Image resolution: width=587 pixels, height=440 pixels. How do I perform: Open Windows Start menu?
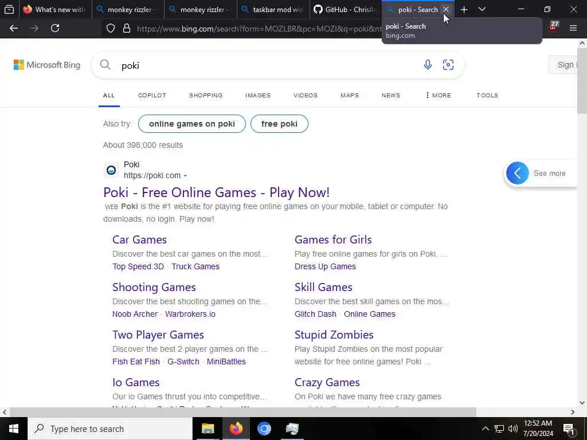pos(14,429)
